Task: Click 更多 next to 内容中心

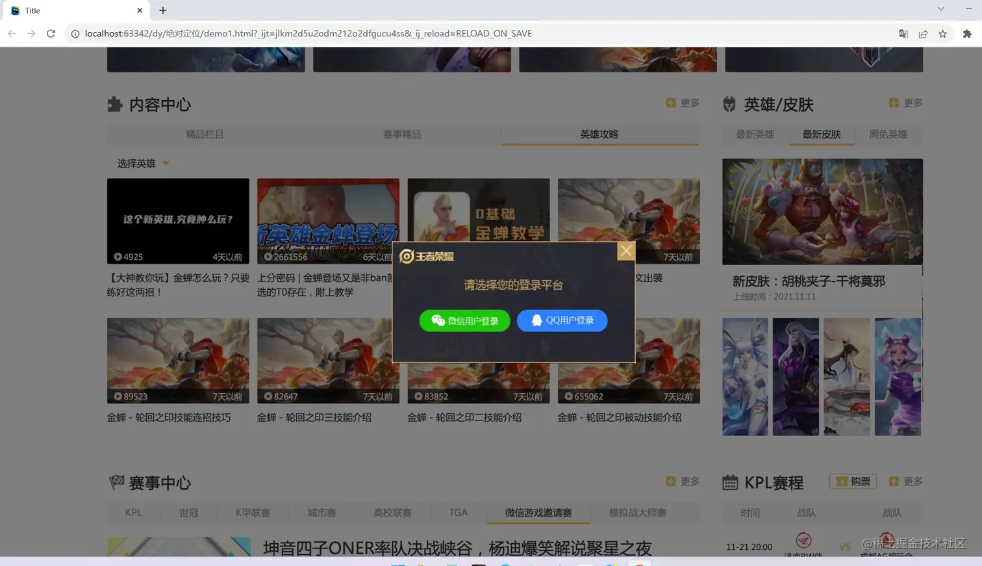Action: click(683, 103)
